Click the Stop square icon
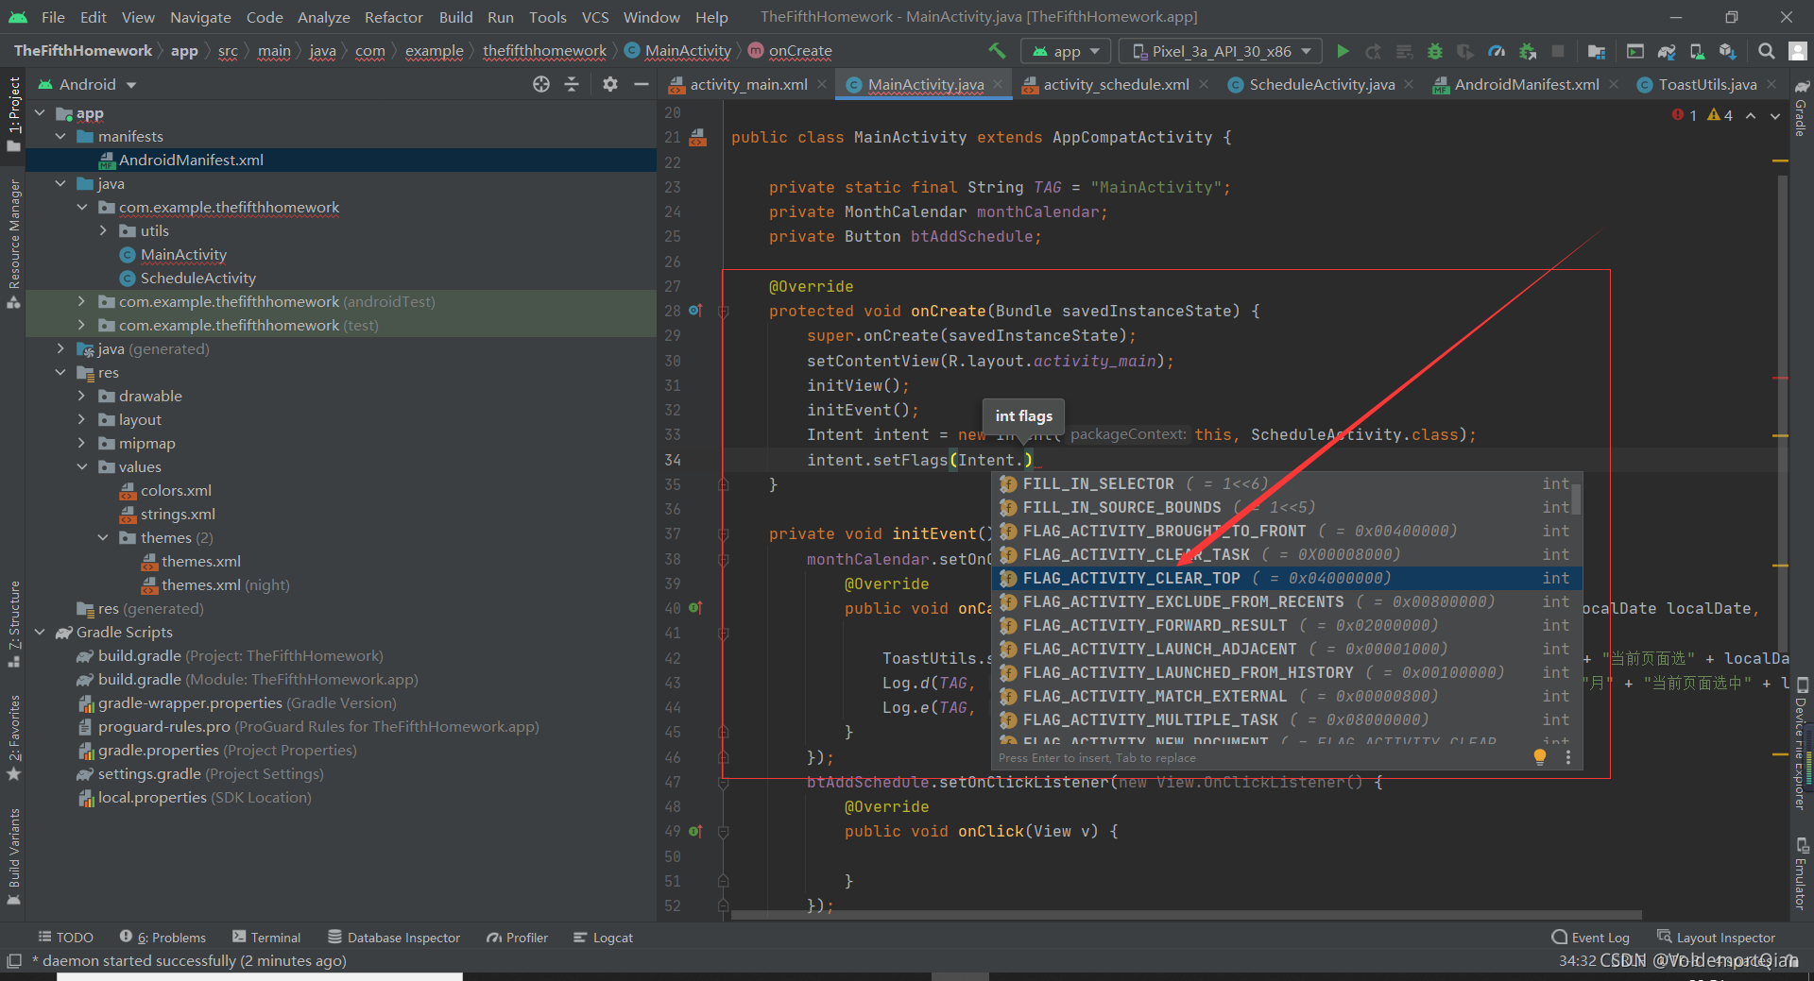The image size is (1814, 981). click(1558, 51)
